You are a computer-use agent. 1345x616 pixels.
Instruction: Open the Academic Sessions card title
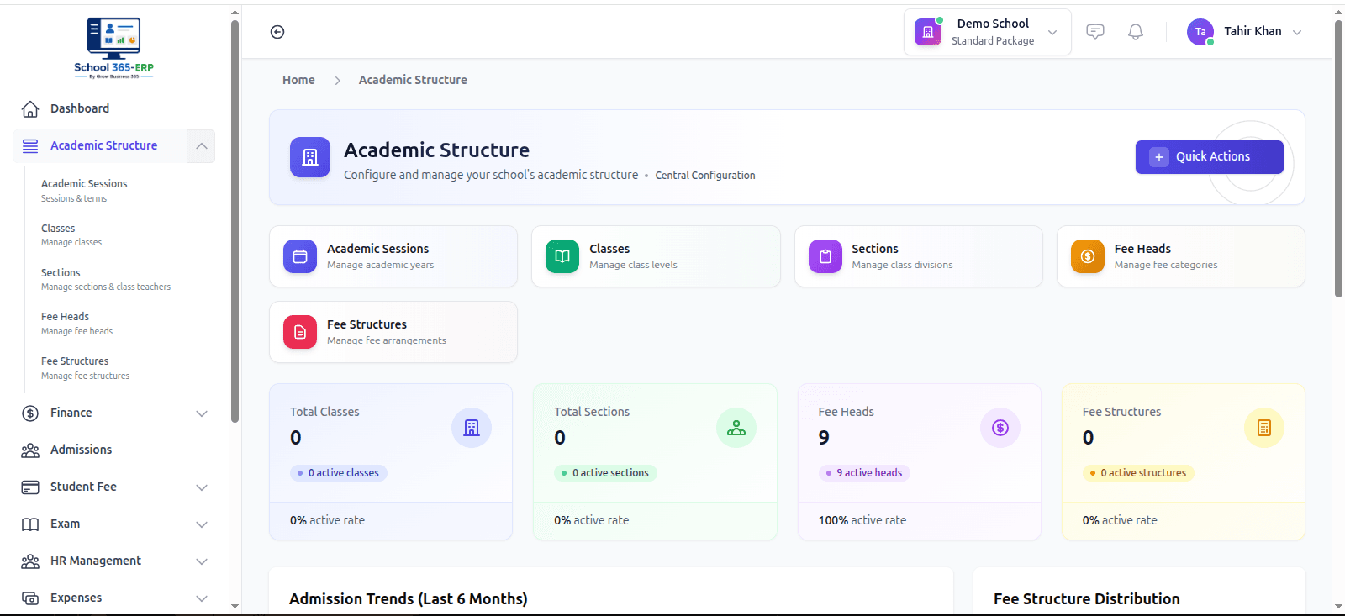point(377,249)
